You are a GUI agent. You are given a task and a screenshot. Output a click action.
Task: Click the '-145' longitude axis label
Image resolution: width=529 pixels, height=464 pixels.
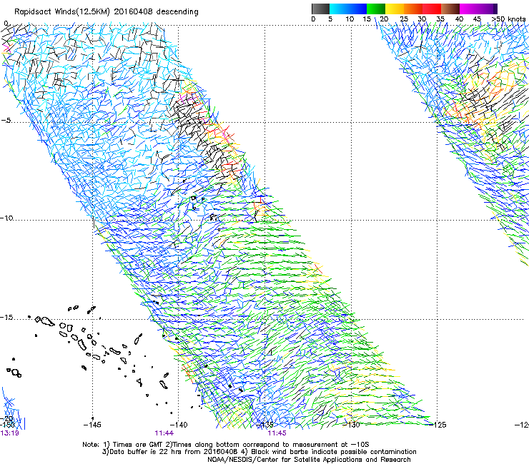pos(92,425)
